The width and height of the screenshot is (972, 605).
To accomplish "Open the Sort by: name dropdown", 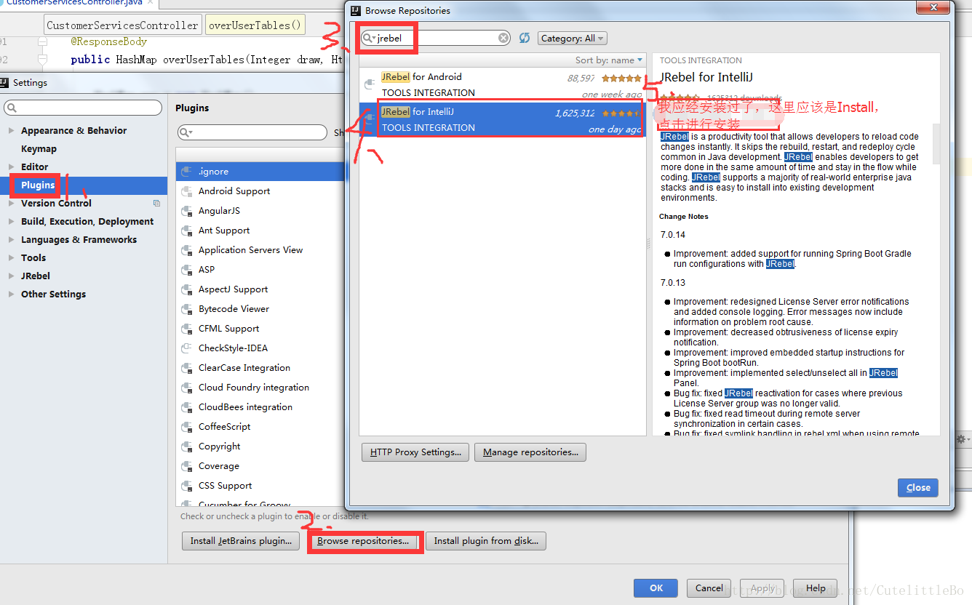I will click(x=609, y=60).
